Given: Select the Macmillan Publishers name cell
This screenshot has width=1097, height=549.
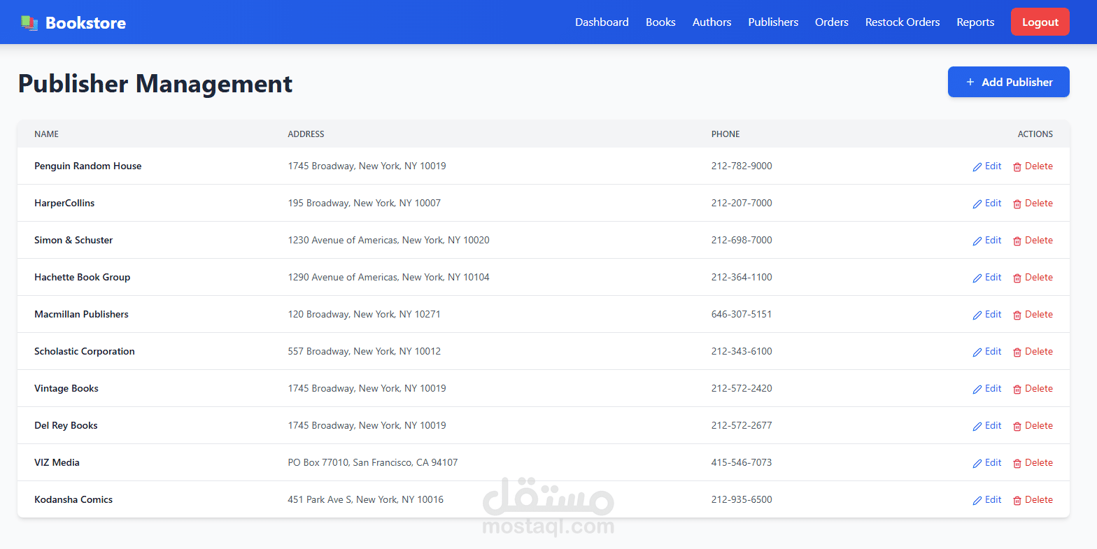Looking at the screenshot, I should pyautogui.click(x=81, y=314).
